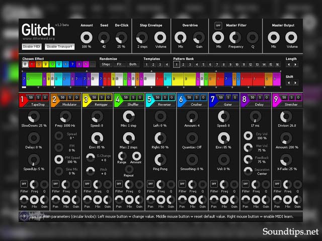This screenshot has width=322, height=241.
Task: Select the yellow Retrigger effect number 3 badge
Action: pyautogui.click(x=86, y=99)
